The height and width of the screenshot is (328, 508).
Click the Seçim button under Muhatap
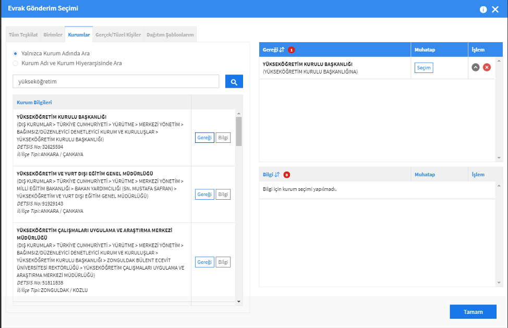(424, 68)
